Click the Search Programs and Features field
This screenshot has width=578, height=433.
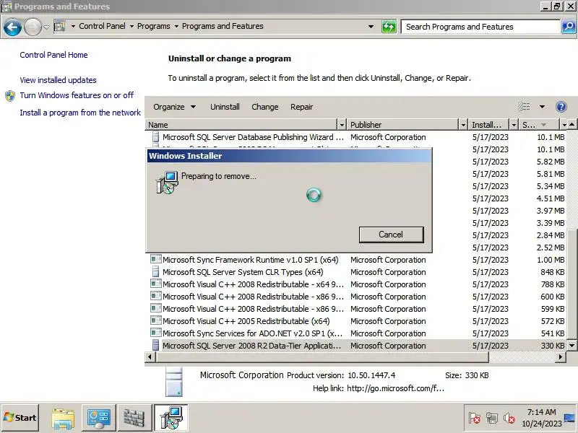tap(480, 27)
